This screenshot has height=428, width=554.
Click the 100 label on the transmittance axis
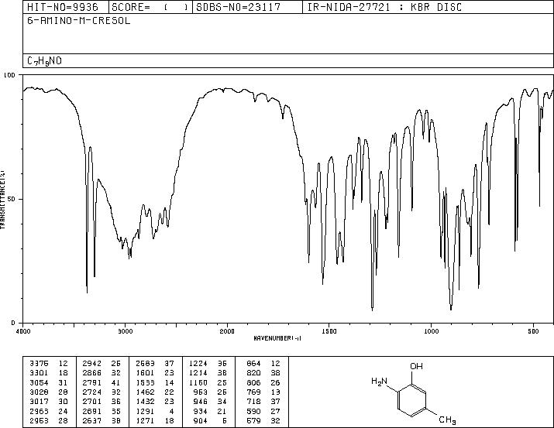pyautogui.click(x=9, y=75)
